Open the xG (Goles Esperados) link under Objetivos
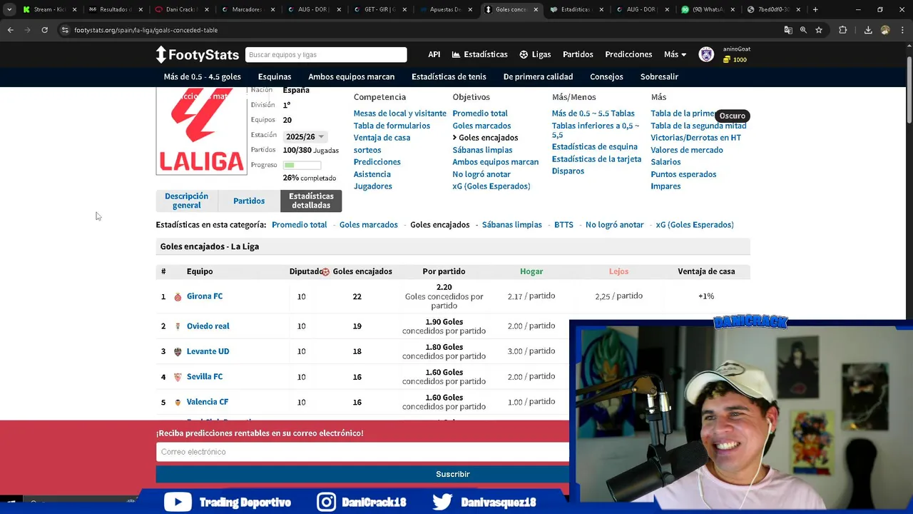 point(491,186)
